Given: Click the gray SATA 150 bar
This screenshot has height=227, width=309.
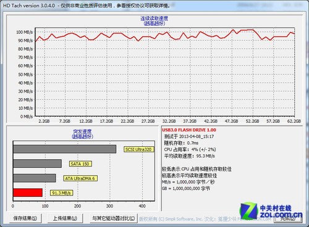Looking at the screenshot, I should click(x=38, y=163).
